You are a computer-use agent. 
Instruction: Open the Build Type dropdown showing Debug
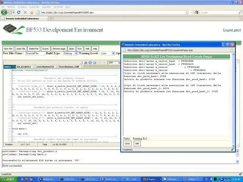[70, 53]
